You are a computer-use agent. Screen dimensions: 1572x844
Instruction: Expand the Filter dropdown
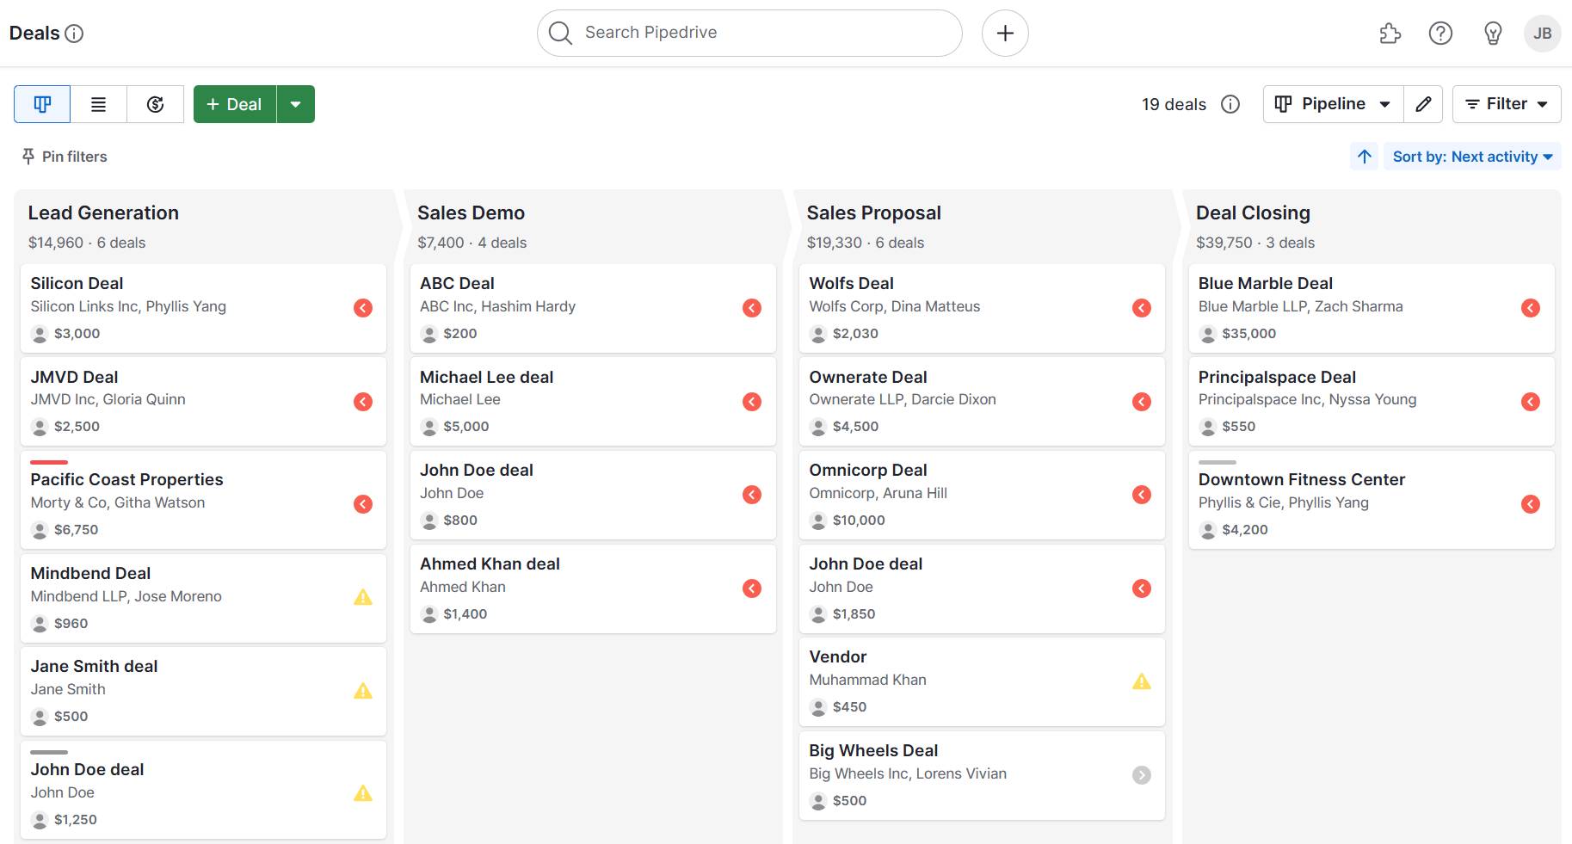point(1506,103)
